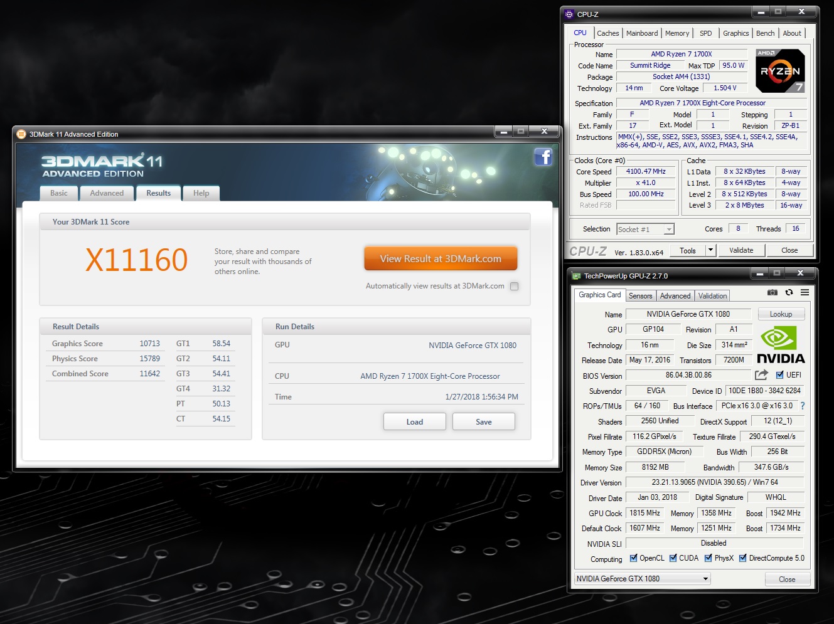Open the CPU-Z Tools dropdown arrow
The image size is (834, 624).
[710, 250]
